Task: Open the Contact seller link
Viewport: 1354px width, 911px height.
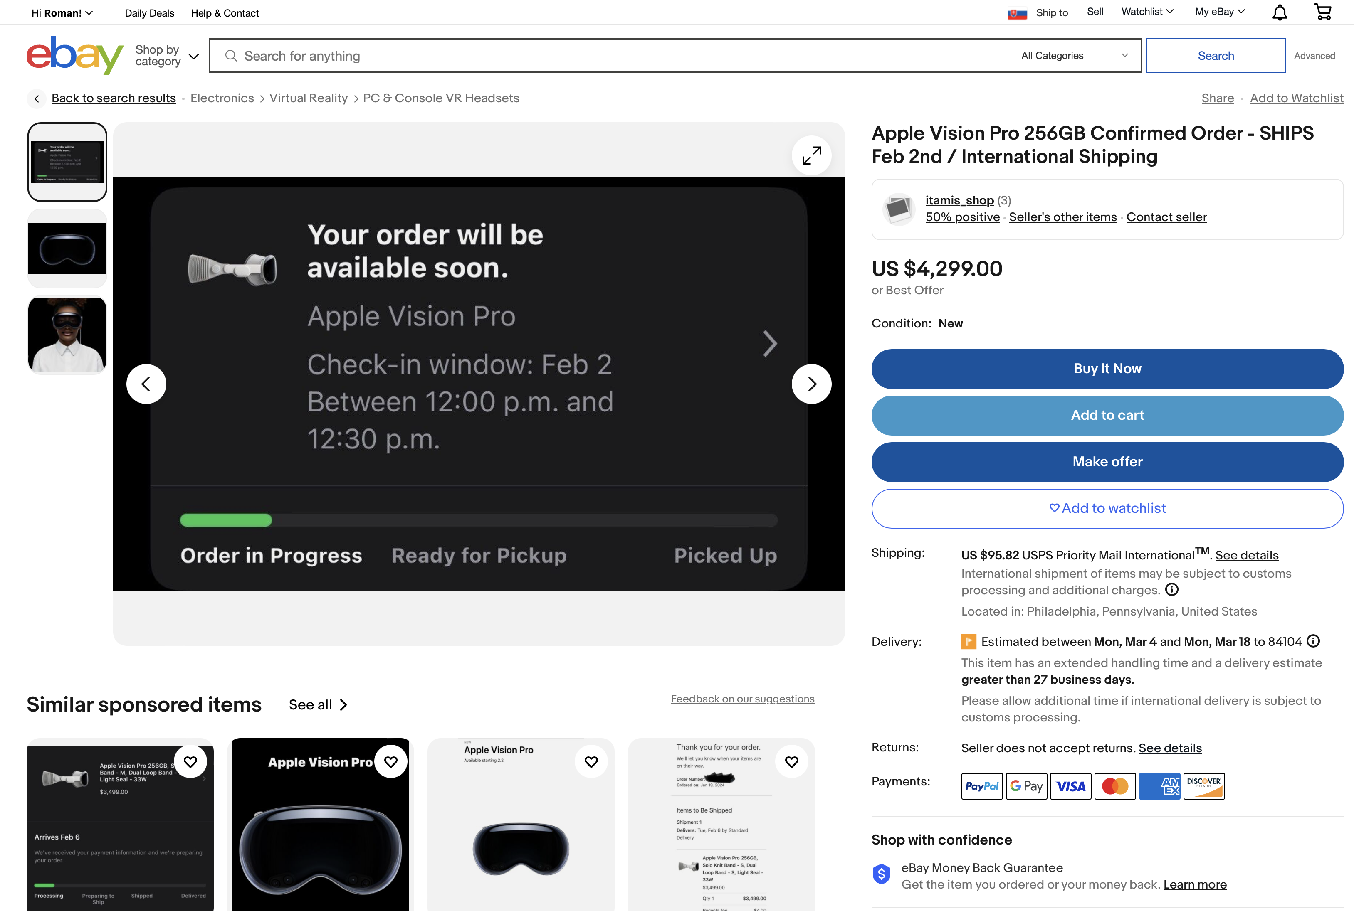Action: [1166, 217]
